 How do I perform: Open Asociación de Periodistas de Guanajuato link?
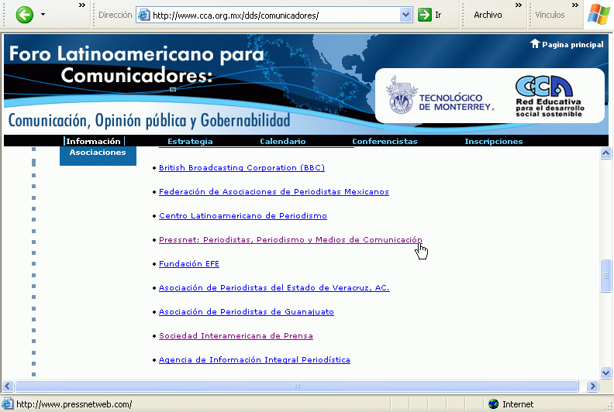tap(247, 312)
